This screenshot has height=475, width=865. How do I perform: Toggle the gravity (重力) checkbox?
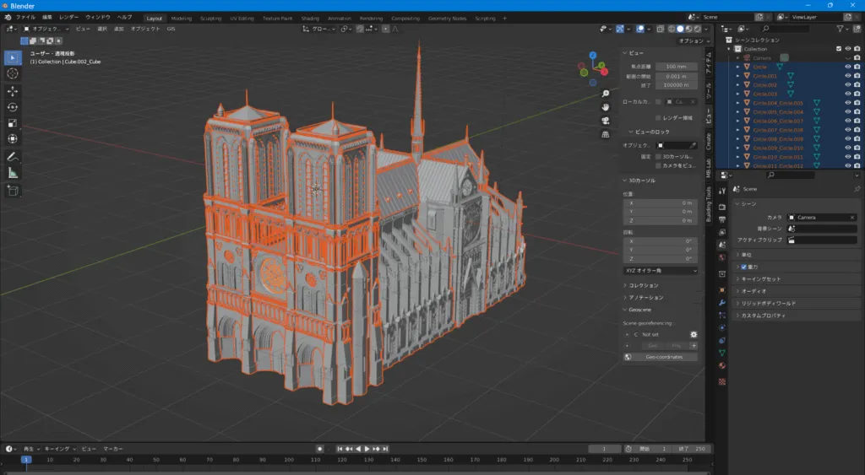[743, 267]
